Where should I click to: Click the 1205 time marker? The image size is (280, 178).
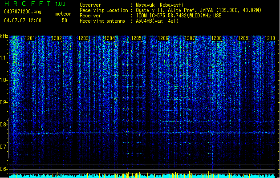[x=136, y=38]
